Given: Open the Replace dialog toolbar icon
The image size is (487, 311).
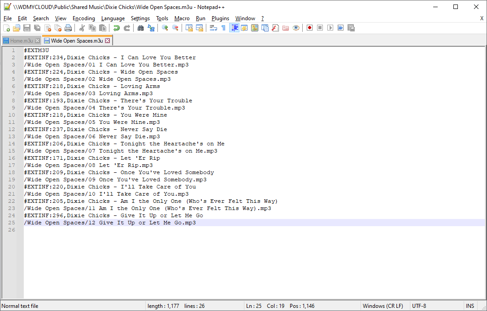Looking at the screenshot, I should [151, 28].
